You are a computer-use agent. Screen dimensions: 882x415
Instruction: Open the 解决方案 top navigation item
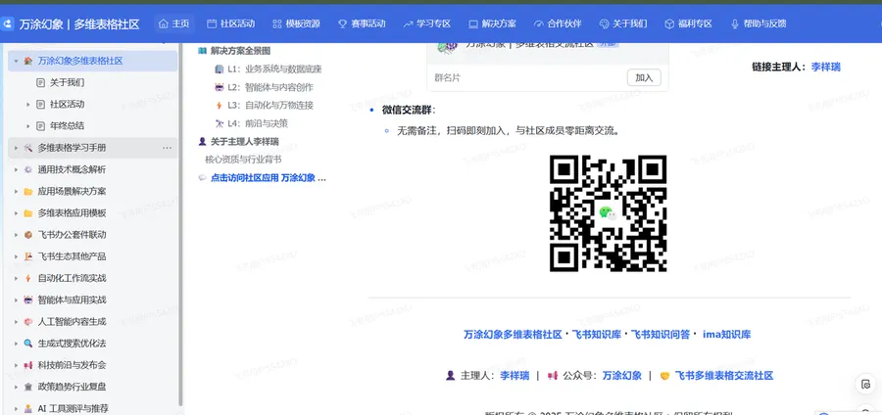492,23
